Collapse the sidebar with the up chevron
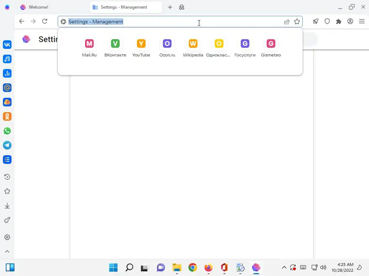This screenshot has height=276, width=369. click(7, 251)
